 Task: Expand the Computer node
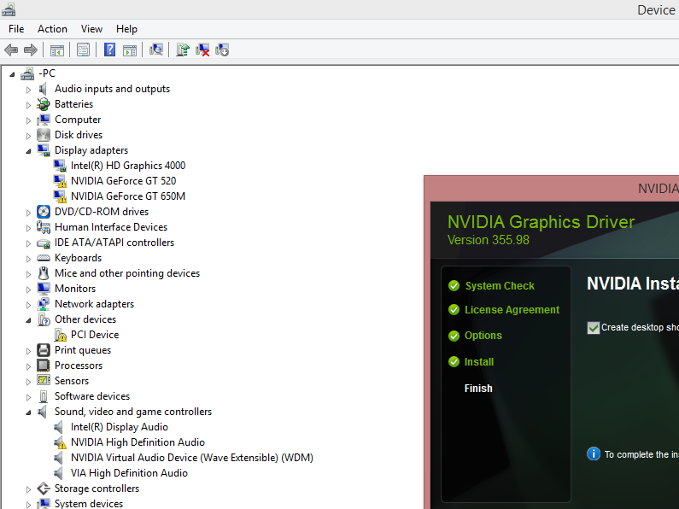[x=28, y=120]
